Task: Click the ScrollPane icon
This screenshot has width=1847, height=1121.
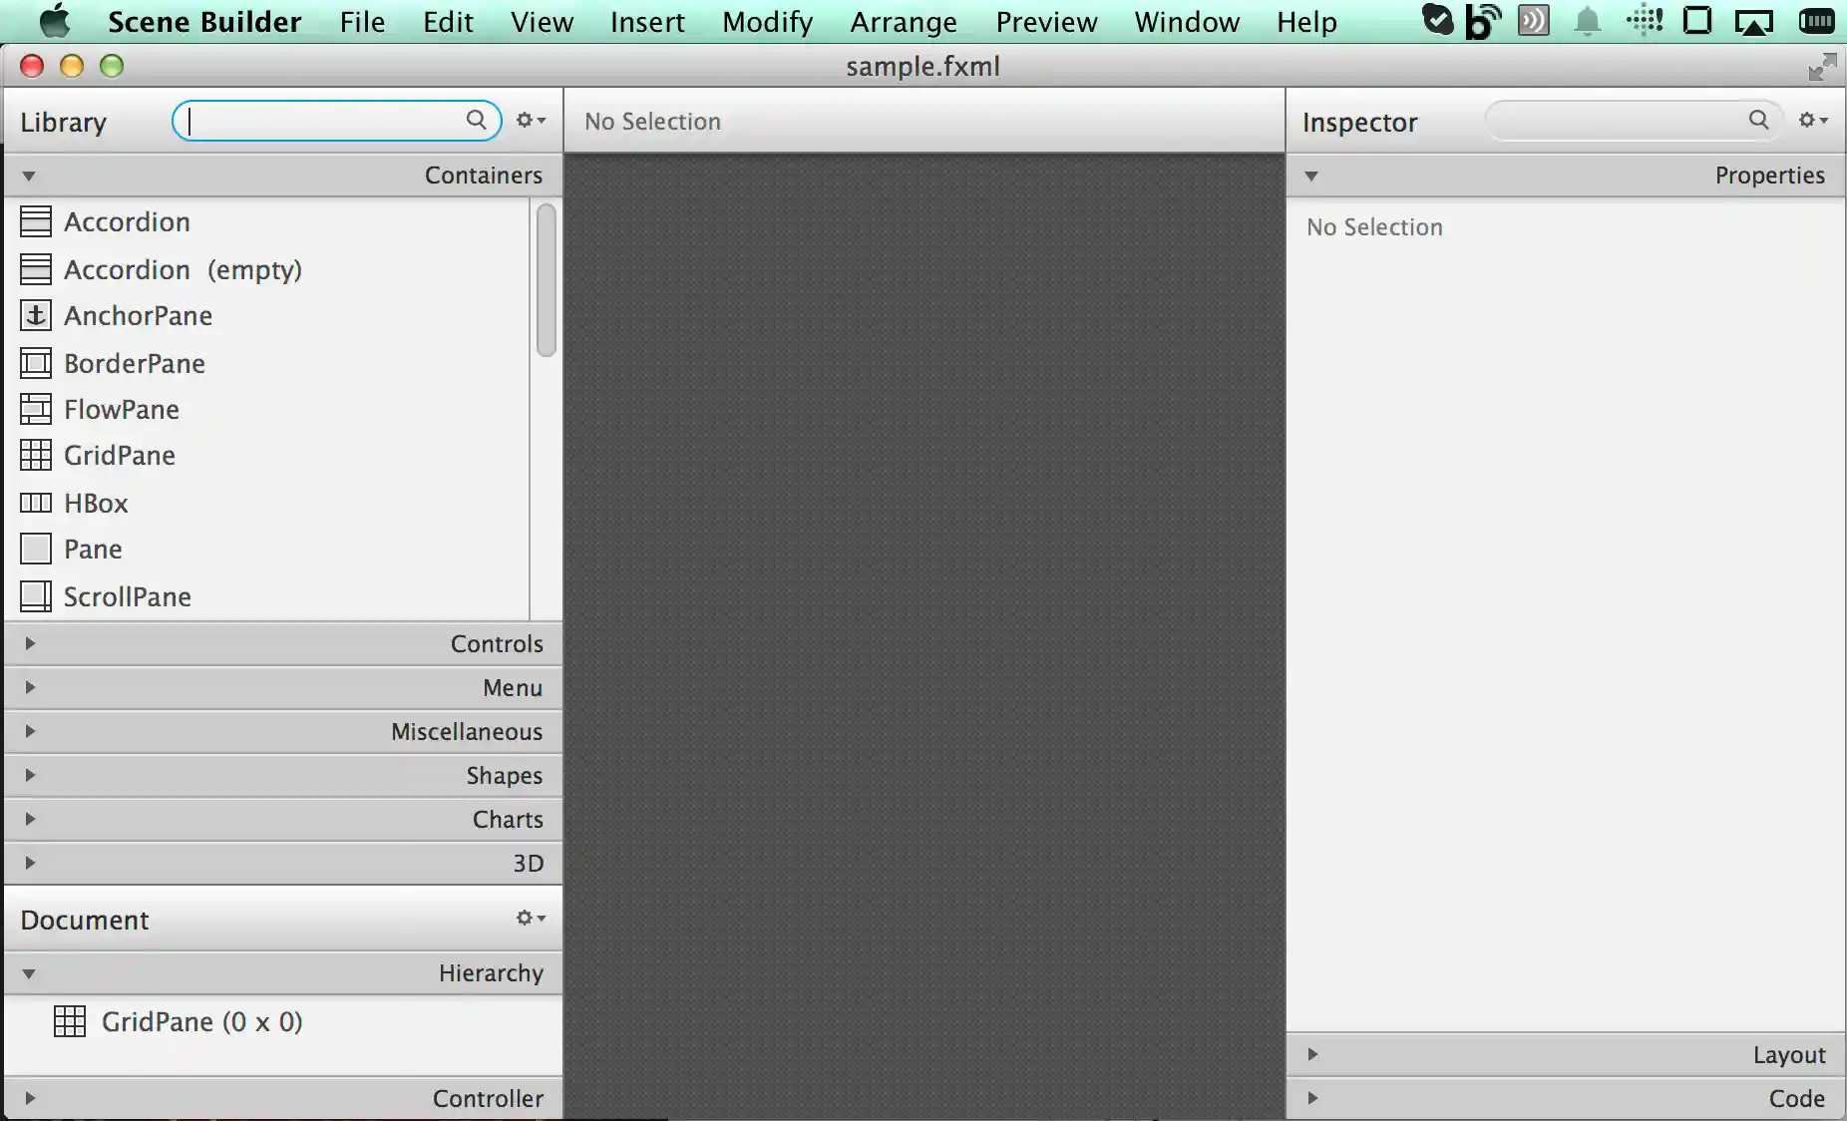Action: tap(36, 596)
